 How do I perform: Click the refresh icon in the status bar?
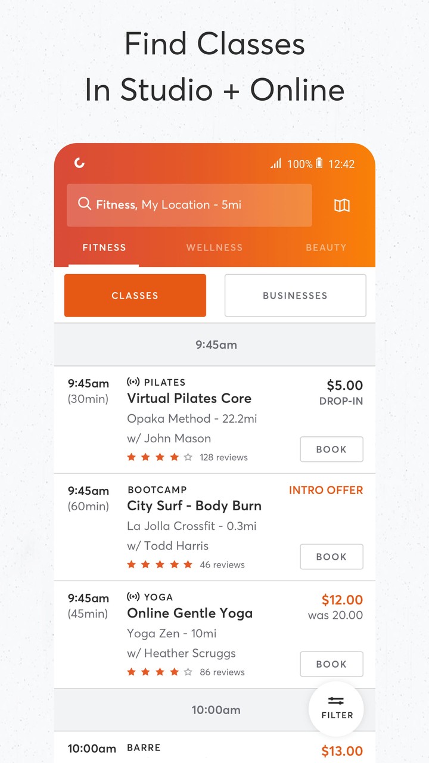click(x=79, y=162)
